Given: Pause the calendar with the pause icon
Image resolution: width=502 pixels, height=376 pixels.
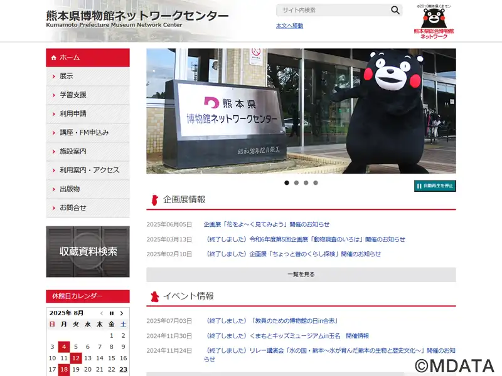Looking at the screenshot, I should [112, 313].
